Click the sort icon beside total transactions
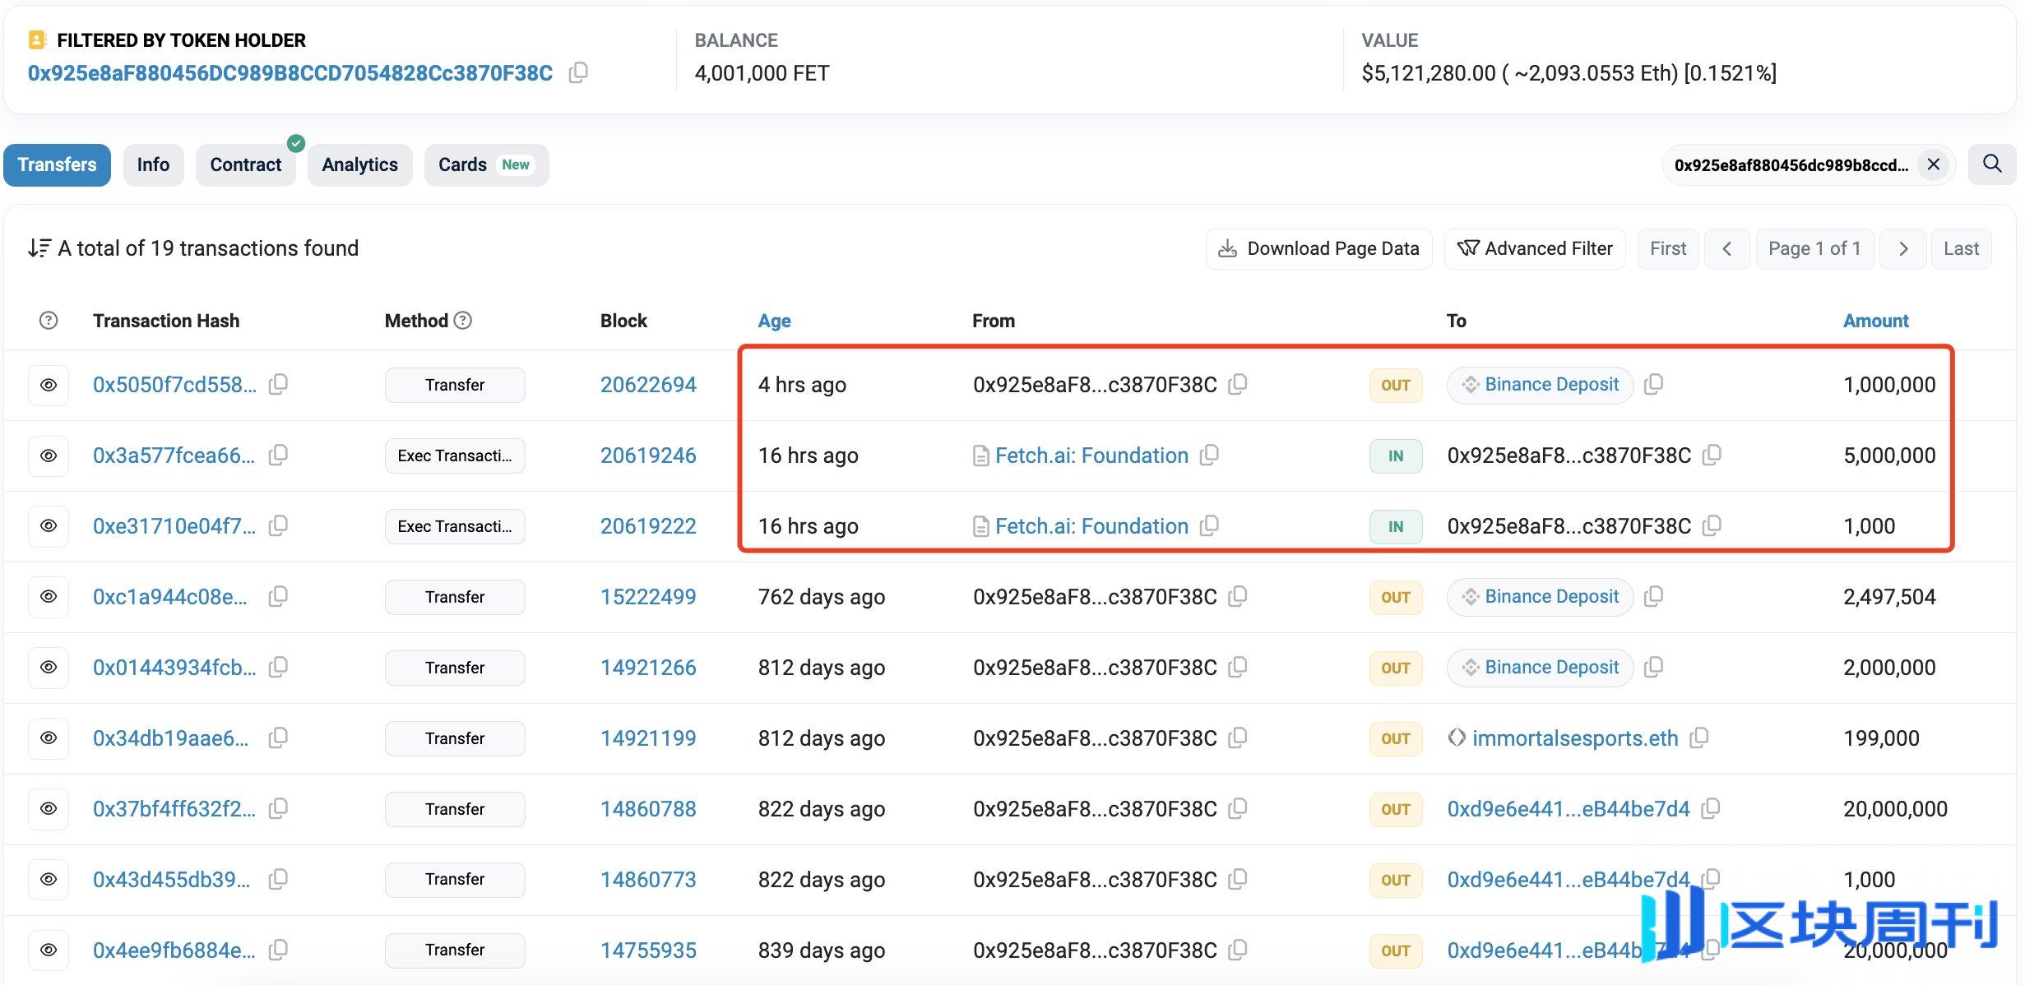Image resolution: width=2025 pixels, height=985 pixels. click(39, 247)
